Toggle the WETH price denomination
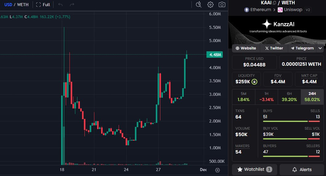Screen dimensions: 326x176 coord(23,5)
